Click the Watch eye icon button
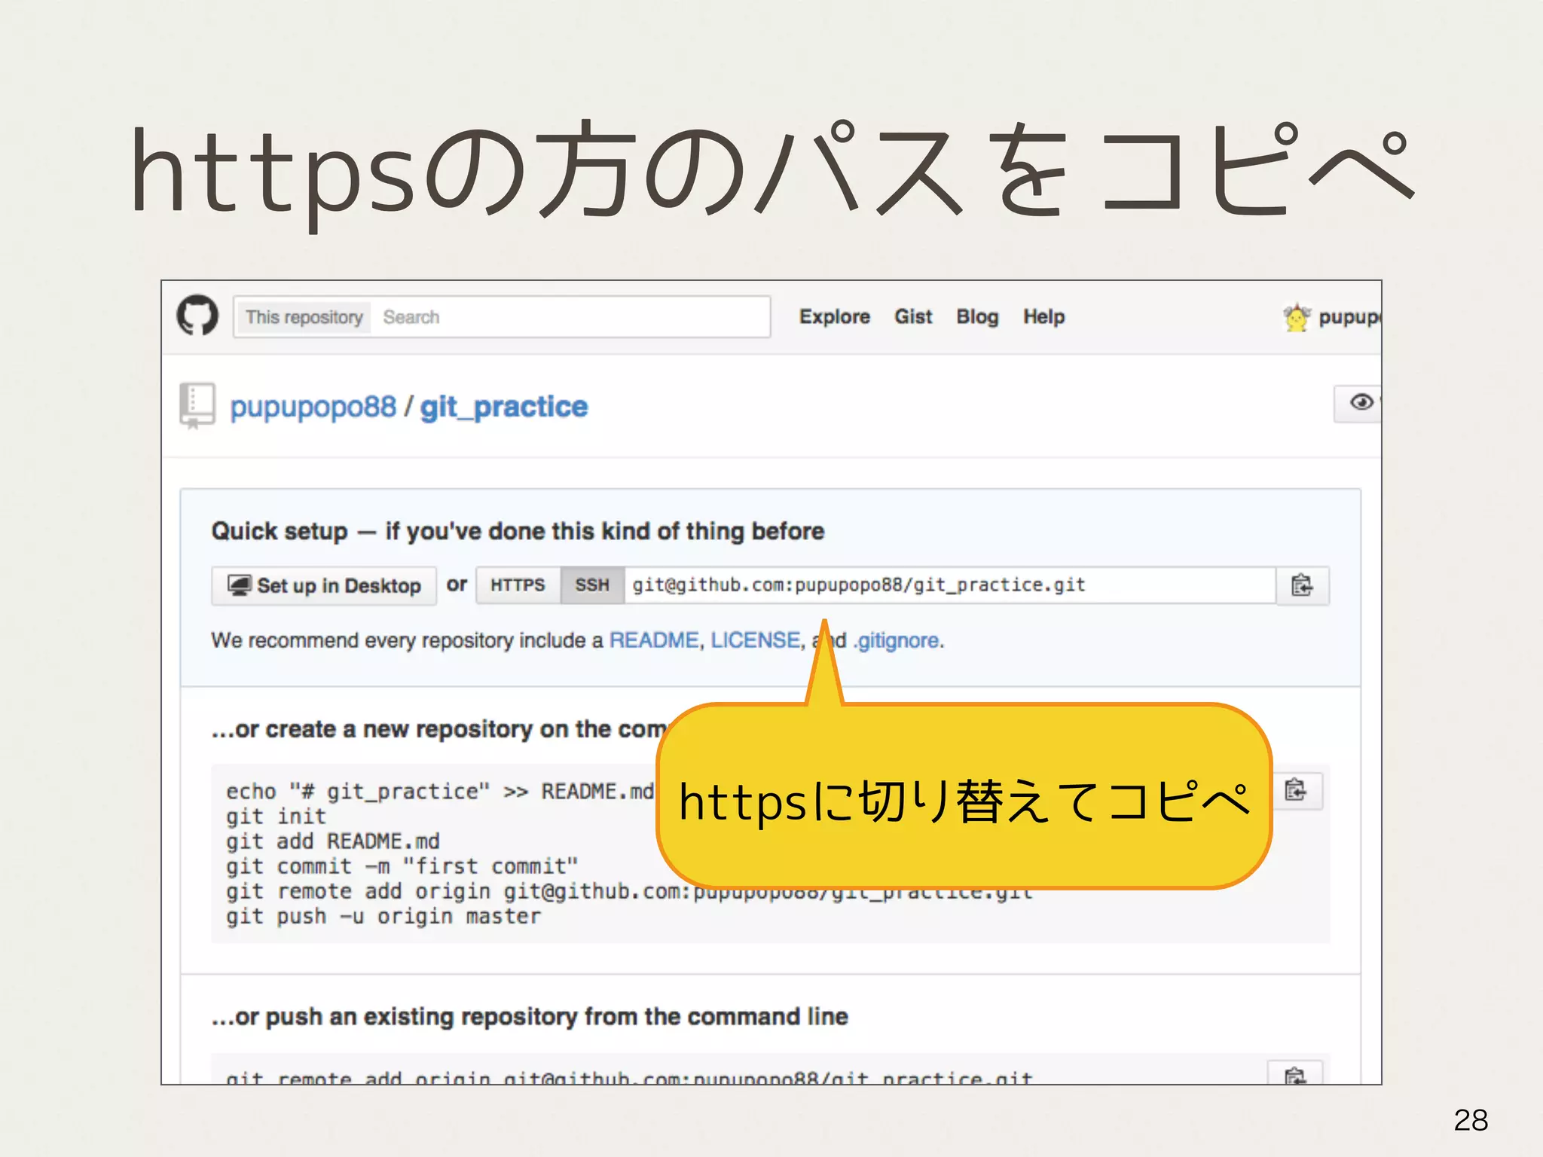This screenshot has height=1157, width=1543. click(1360, 403)
